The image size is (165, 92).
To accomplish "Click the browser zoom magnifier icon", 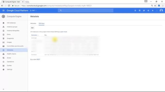I will 152,6.
